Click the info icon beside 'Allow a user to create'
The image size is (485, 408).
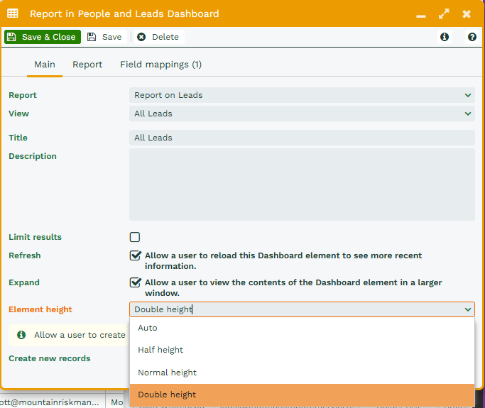click(x=21, y=335)
